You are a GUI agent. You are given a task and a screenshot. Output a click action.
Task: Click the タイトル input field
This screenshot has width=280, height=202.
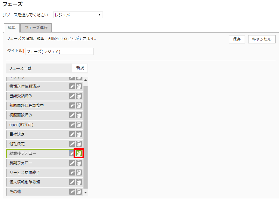pos(59,51)
